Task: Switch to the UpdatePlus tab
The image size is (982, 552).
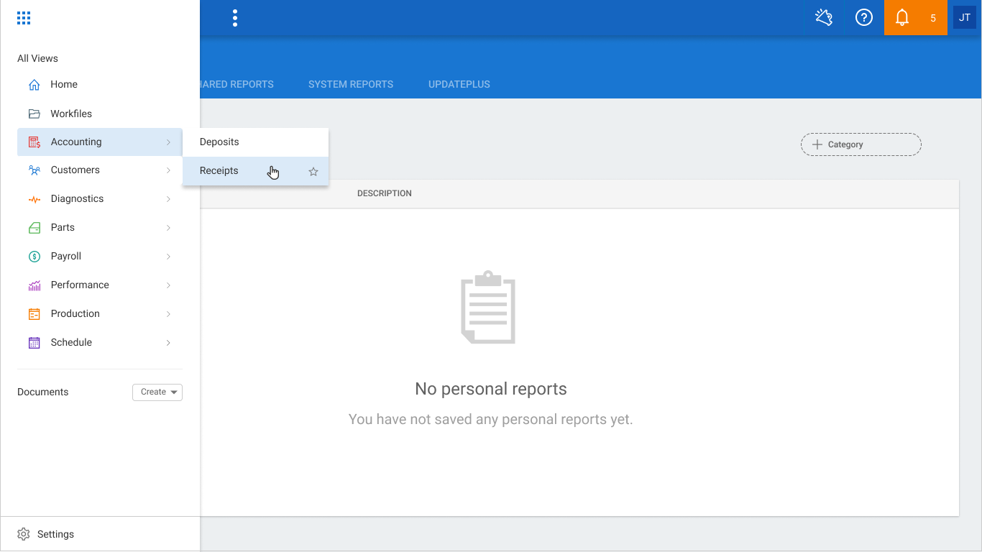Action: tap(459, 84)
